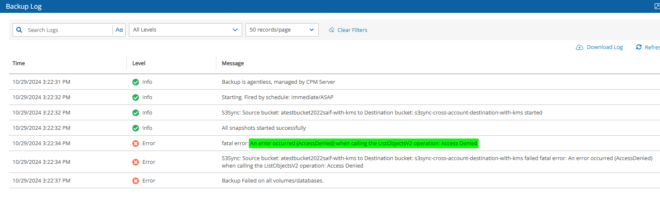Viewport: 660px width, 197px height.
Task: Sort by the Level column header
Action: coord(139,63)
